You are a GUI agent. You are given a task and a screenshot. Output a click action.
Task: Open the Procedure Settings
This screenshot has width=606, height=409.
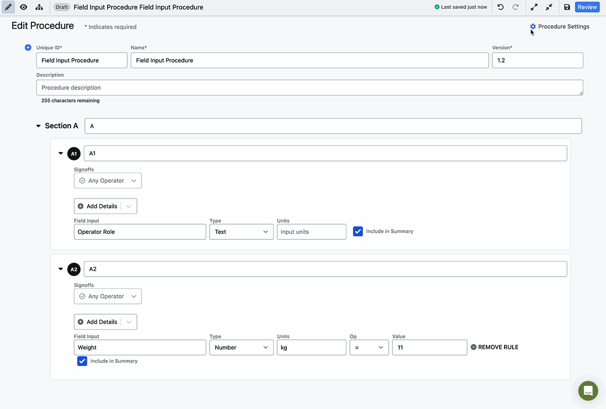(560, 26)
